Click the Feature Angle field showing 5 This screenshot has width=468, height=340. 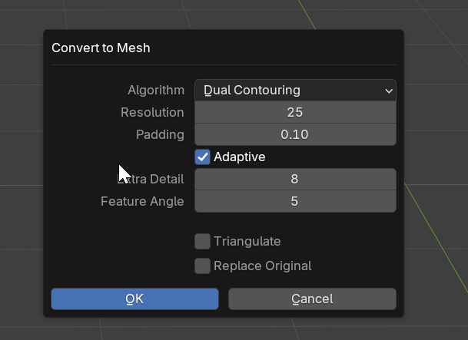pos(295,201)
